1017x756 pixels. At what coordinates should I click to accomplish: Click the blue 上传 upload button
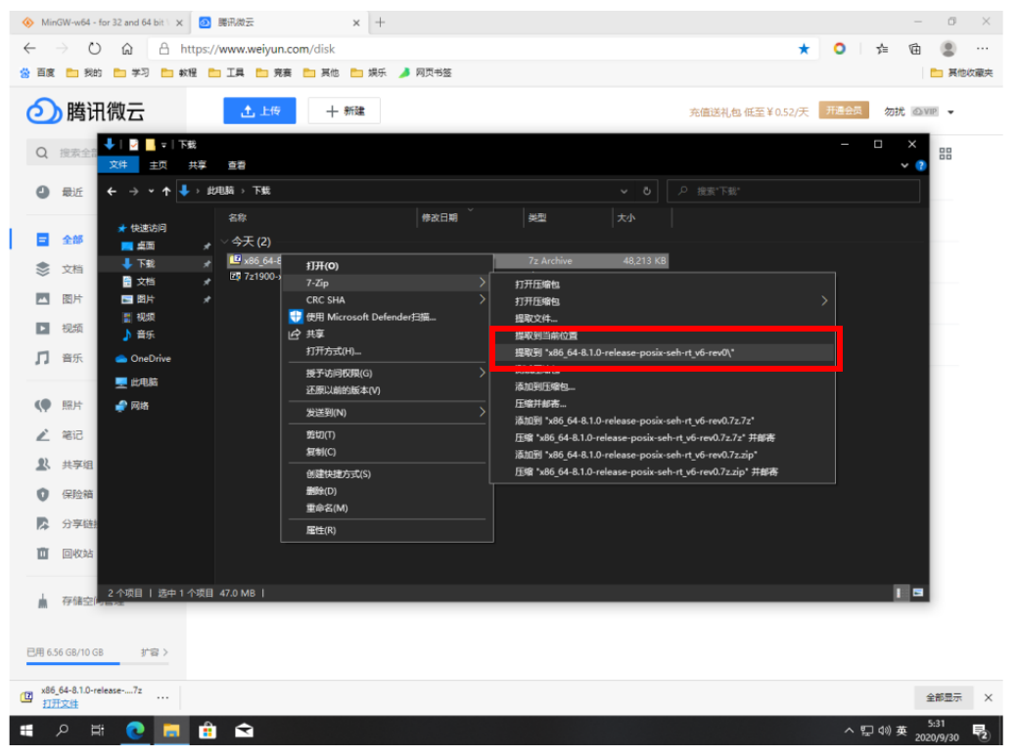[x=259, y=111]
